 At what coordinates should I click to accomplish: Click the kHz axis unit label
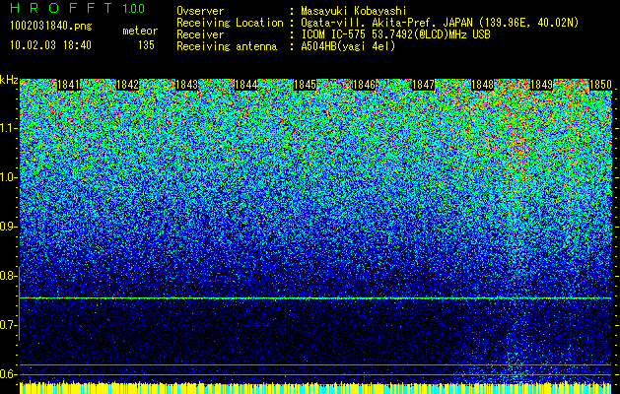click(9, 80)
